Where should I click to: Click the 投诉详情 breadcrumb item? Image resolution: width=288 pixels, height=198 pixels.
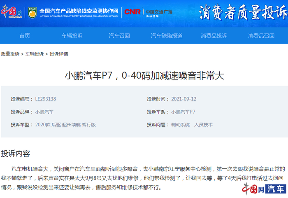click(x=59, y=54)
